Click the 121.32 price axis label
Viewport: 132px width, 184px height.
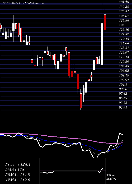tap(124, 34)
